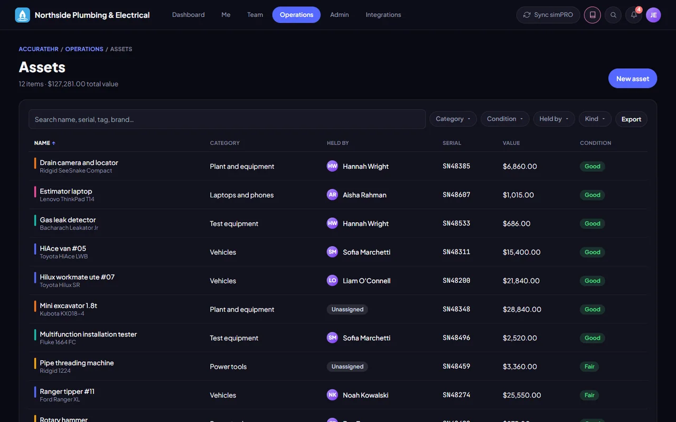Open the search magnifier icon
Screen dimensions: 676x422
[x=613, y=15]
